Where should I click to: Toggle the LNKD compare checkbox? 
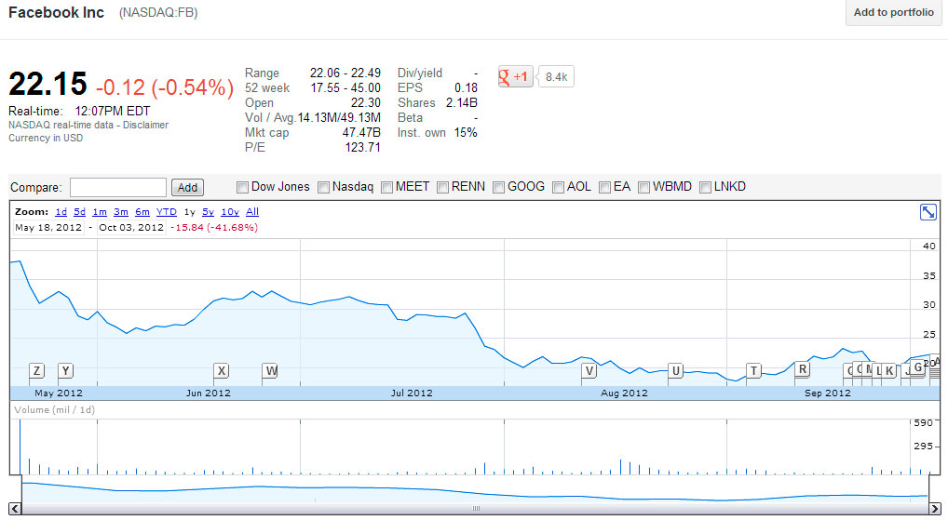[x=705, y=187]
